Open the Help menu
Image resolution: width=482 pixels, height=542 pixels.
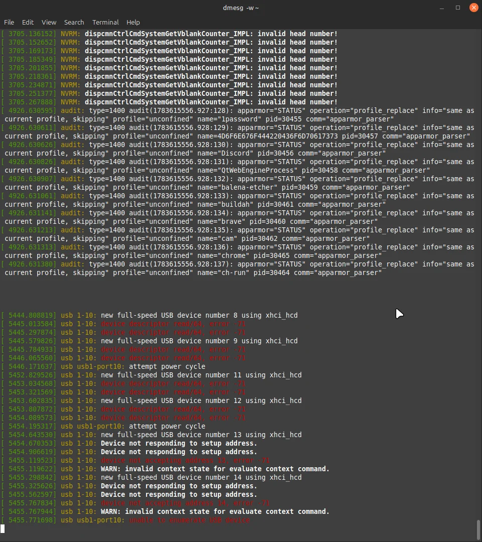pos(133,22)
